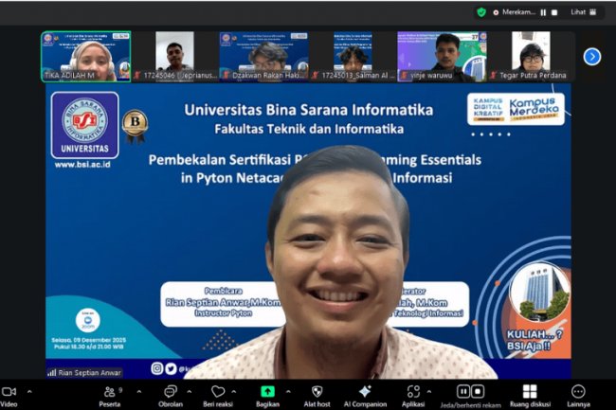The image size is (616, 410).
Task: Pause recording using the top bar pause icon
Action: pos(543,12)
